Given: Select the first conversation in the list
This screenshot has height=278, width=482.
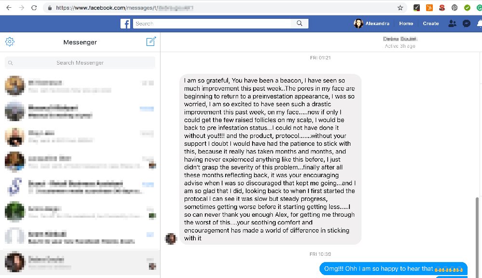Looking at the screenshot, I should 80,86.
